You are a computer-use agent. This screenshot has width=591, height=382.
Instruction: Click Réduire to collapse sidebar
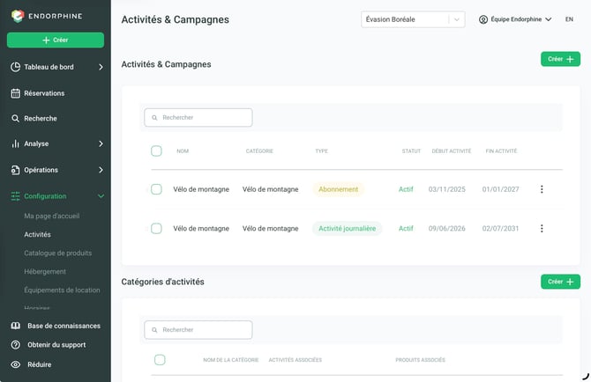(39, 364)
